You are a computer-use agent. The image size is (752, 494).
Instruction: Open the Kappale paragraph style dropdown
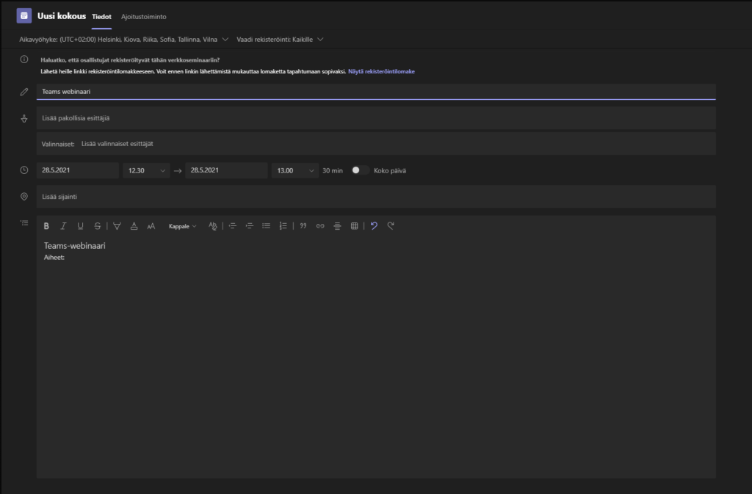click(182, 226)
